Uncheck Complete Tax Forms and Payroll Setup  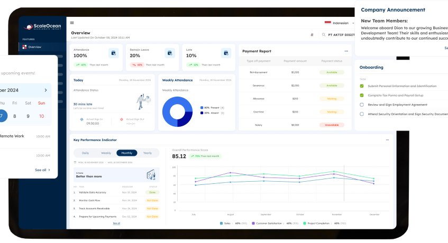click(362, 95)
